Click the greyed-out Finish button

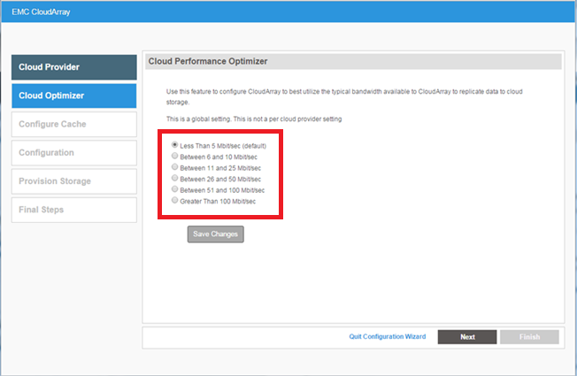[529, 337]
